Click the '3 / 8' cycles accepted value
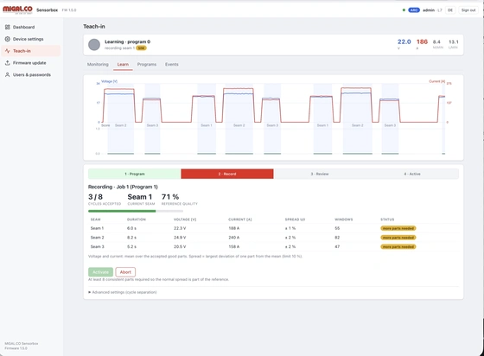 pos(95,197)
